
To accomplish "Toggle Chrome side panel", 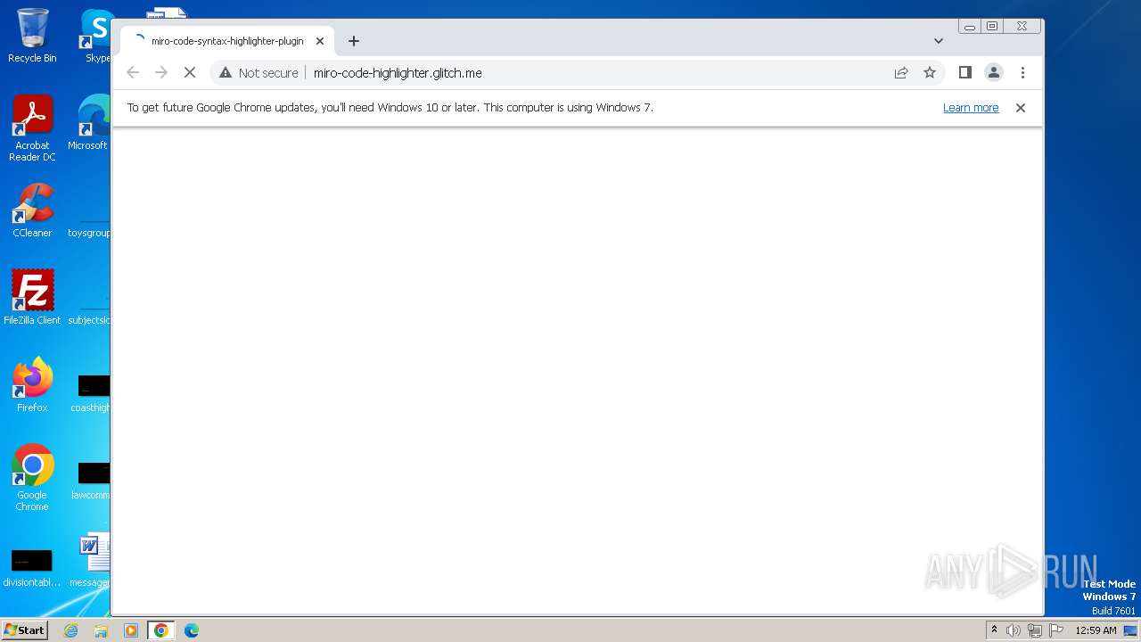I will point(965,73).
